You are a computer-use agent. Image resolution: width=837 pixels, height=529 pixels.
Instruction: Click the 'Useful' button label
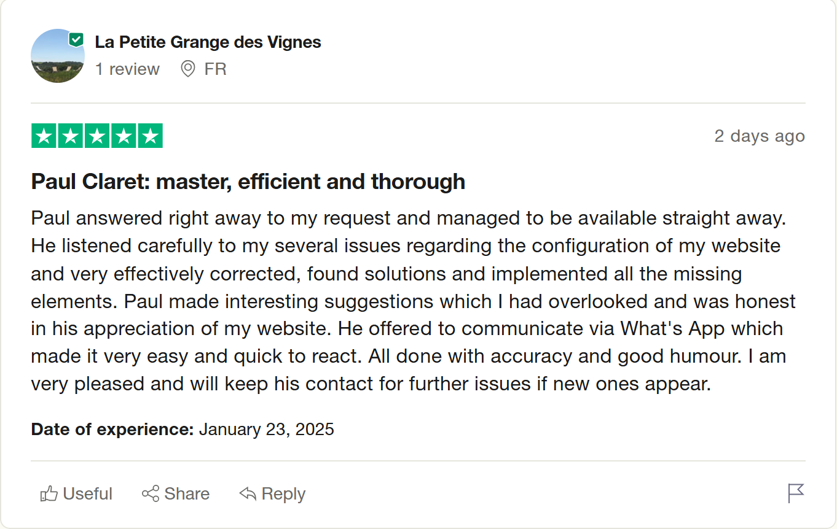(87, 493)
